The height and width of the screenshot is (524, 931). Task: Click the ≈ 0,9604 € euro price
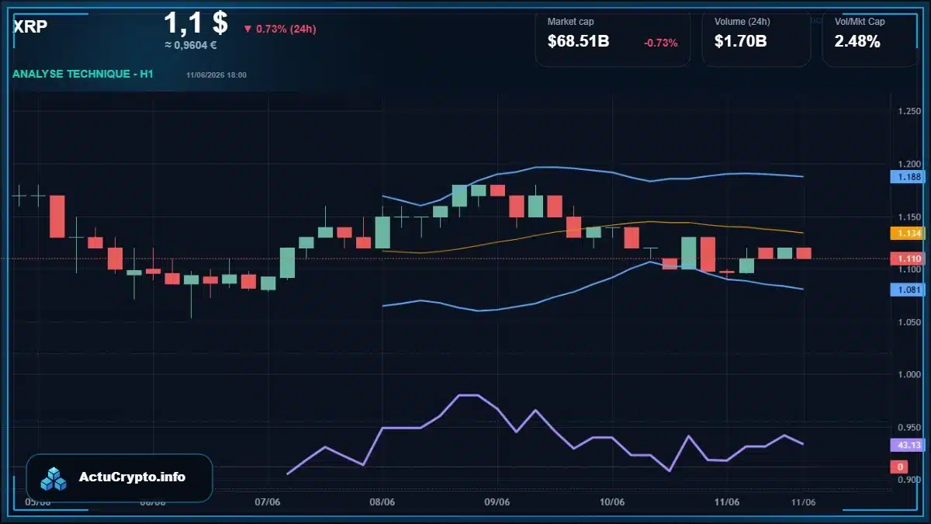point(191,45)
